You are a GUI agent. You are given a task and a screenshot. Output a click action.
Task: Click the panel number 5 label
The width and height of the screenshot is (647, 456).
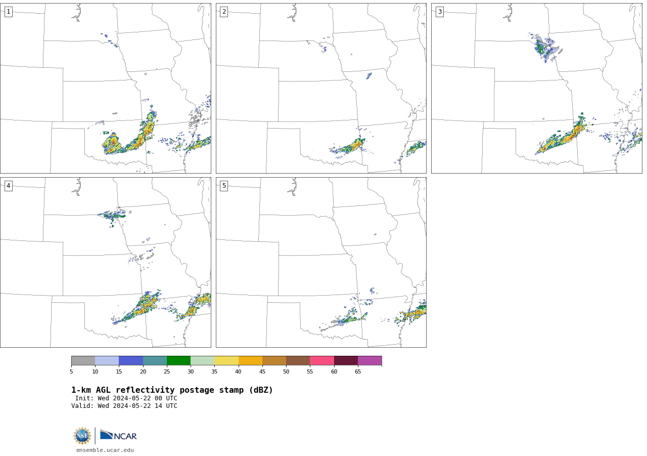point(224,186)
